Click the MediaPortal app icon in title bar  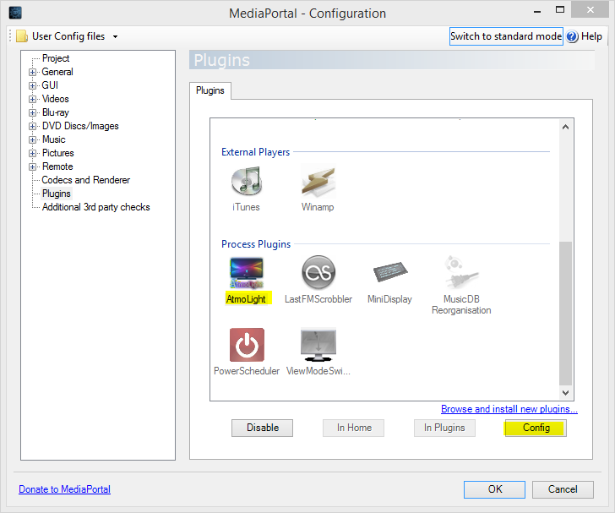tap(15, 13)
